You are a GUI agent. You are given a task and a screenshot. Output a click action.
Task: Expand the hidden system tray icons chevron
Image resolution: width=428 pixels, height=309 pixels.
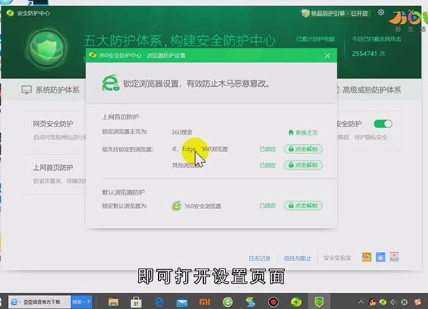[361, 302]
